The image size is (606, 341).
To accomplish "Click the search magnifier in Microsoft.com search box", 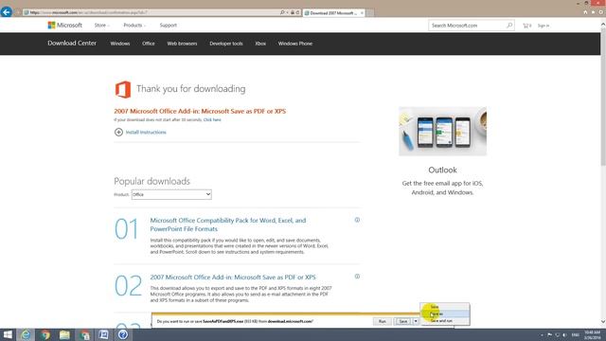I will [509, 26].
